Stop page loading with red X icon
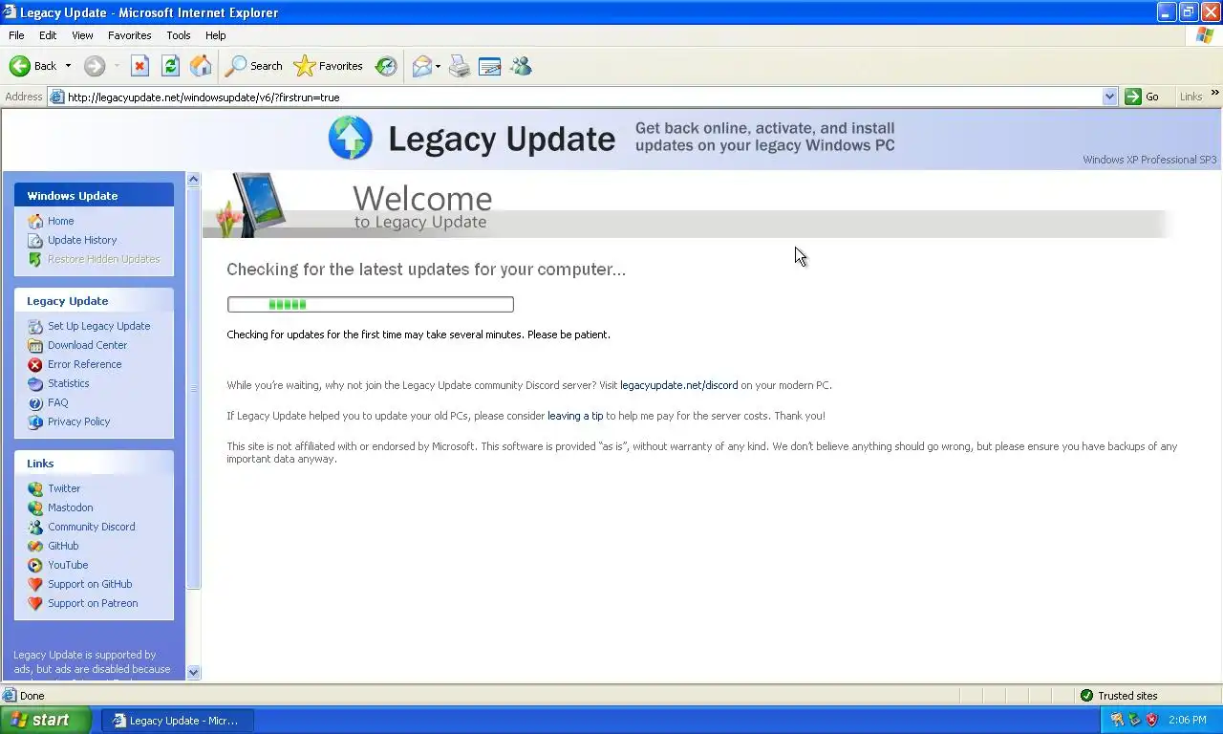This screenshot has height=734, width=1223. 139,66
